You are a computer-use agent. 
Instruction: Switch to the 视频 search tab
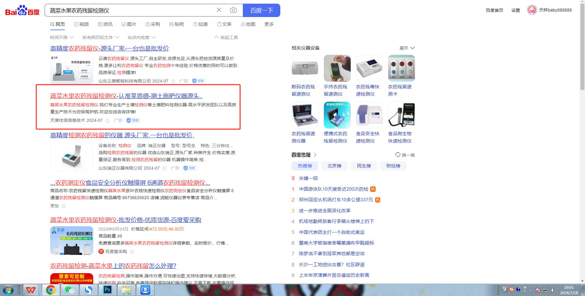pyautogui.click(x=81, y=24)
